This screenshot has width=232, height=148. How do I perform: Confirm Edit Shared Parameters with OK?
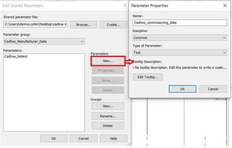54,138
